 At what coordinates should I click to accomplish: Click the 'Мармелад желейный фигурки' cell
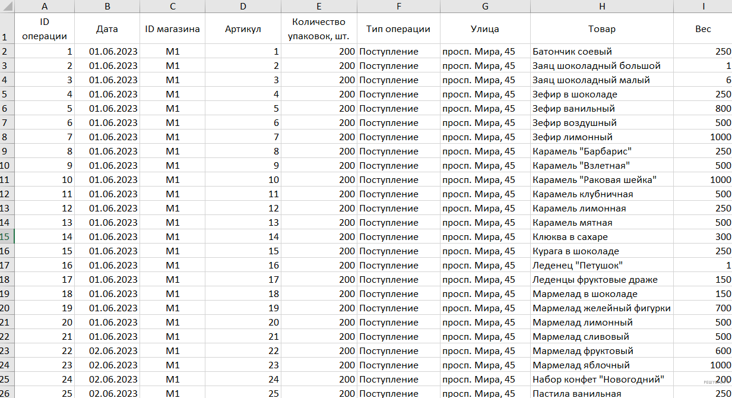click(602, 308)
